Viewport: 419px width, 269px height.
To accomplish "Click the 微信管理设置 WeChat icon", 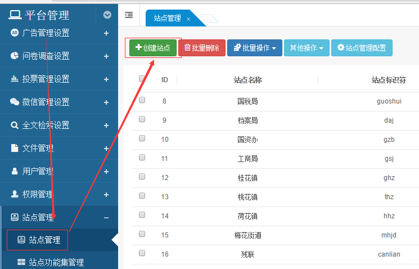I will tap(15, 102).
